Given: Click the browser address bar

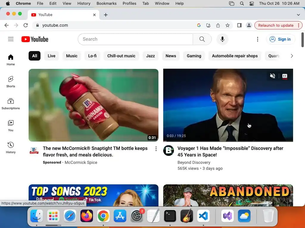Looking at the screenshot, I should pos(117,25).
